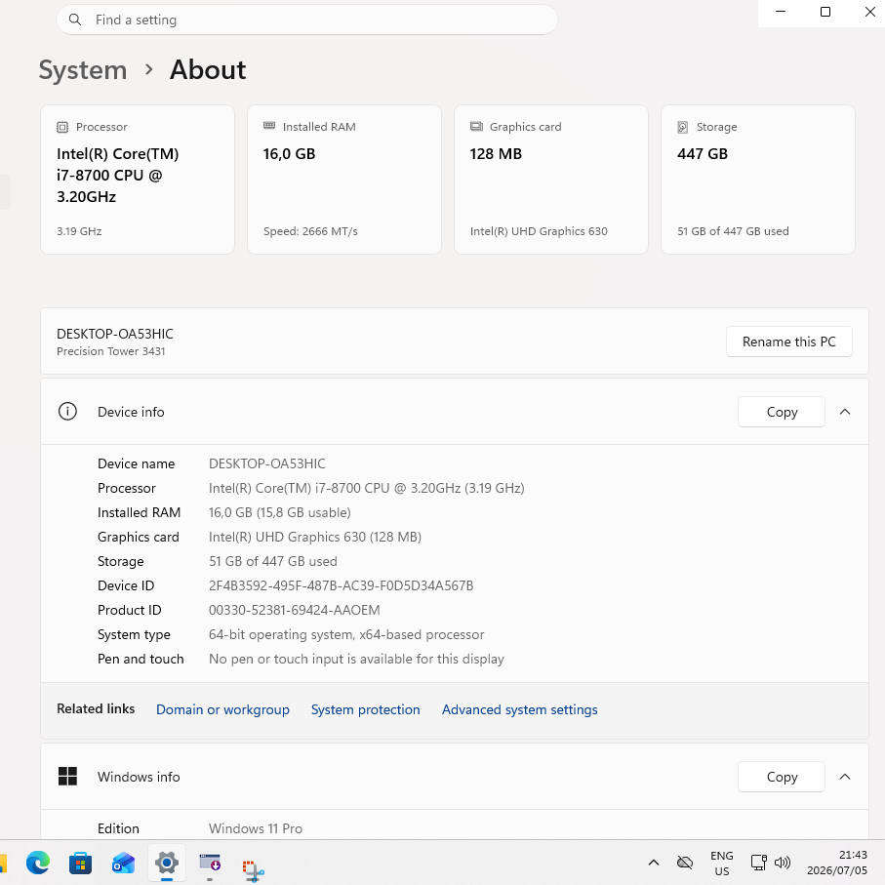Screen dimensions: 885x885
Task: Open Snipping Tool from the taskbar
Action: coord(253,869)
